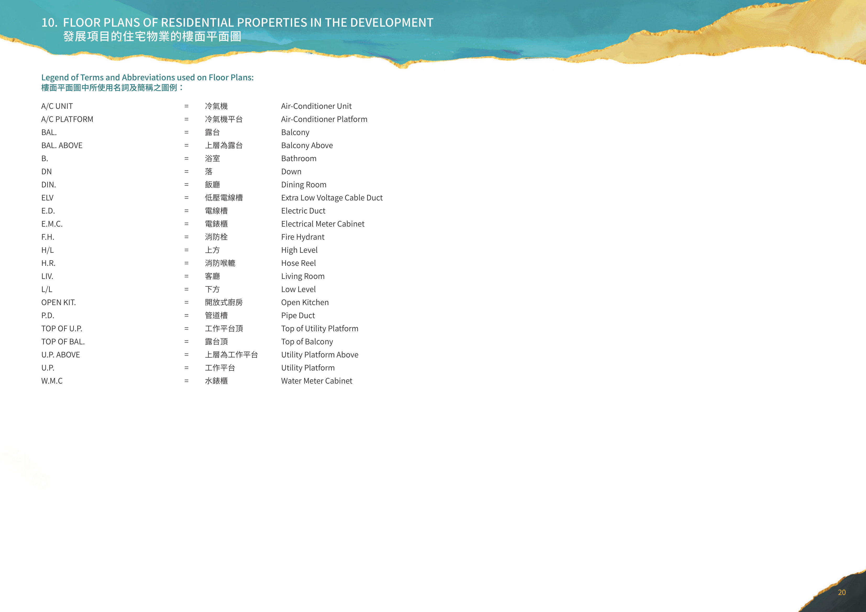
Task: Click the page title 'FLOOR PLANS OF RESIDENTIAL PROPERTIES IN THE DEVELOPMENT'
Action: click(248, 23)
